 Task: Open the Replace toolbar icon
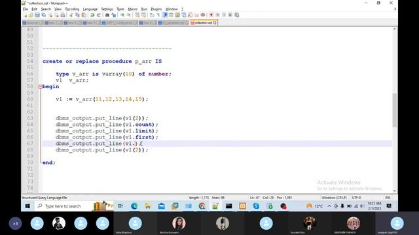click(113, 15)
